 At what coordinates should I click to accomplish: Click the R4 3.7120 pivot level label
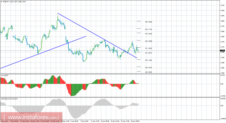pyautogui.click(x=149, y=29)
